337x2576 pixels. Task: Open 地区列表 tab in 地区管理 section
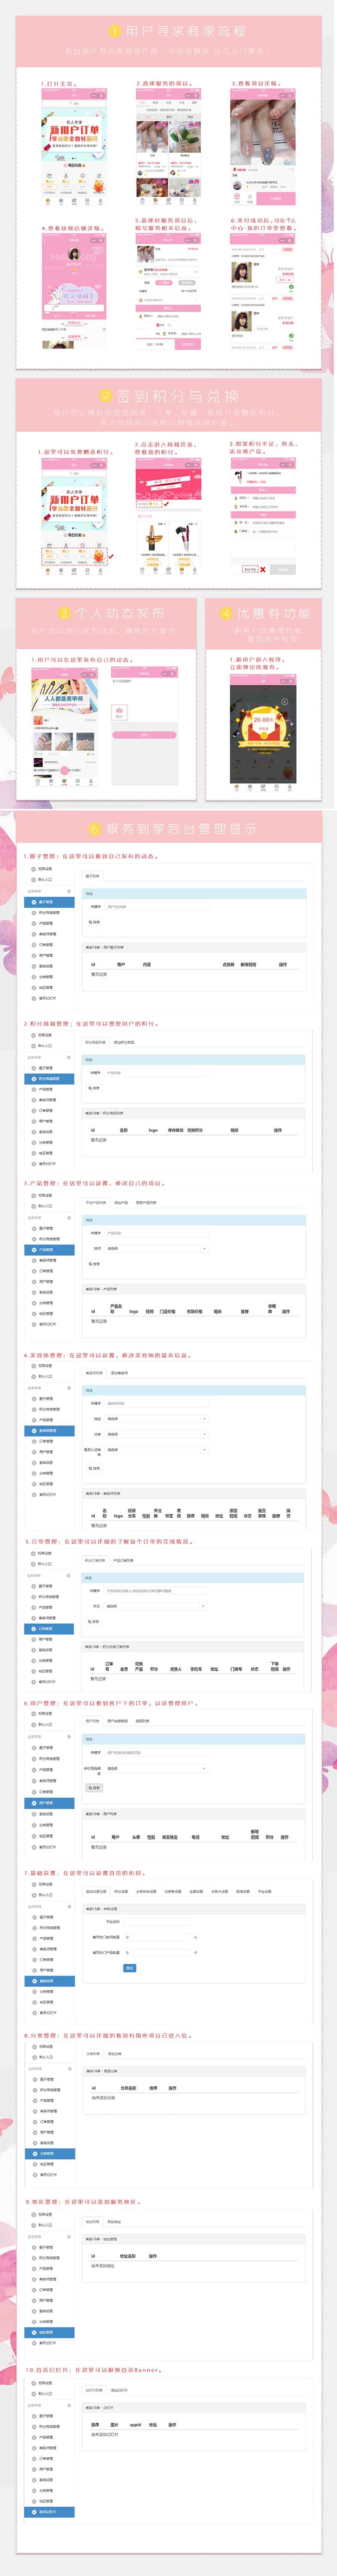point(93,2221)
